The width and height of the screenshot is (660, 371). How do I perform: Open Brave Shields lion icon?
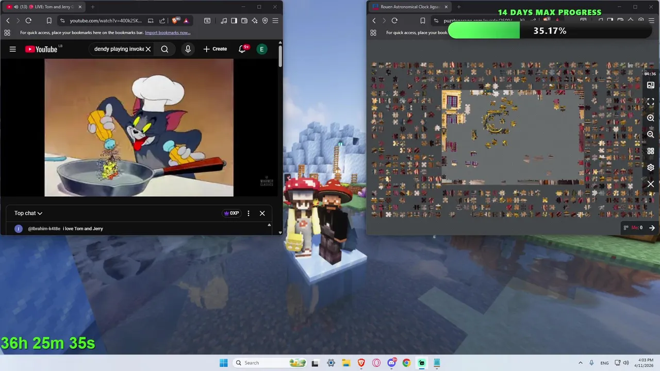(175, 21)
